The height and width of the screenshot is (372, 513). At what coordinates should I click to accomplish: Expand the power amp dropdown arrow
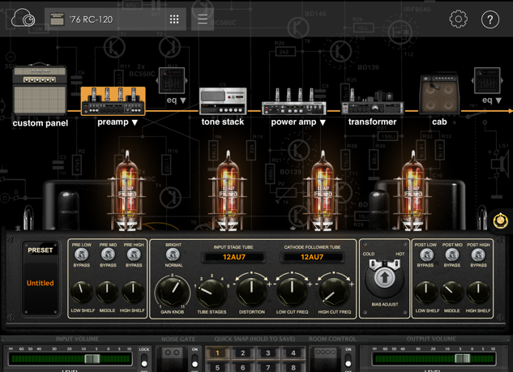323,123
